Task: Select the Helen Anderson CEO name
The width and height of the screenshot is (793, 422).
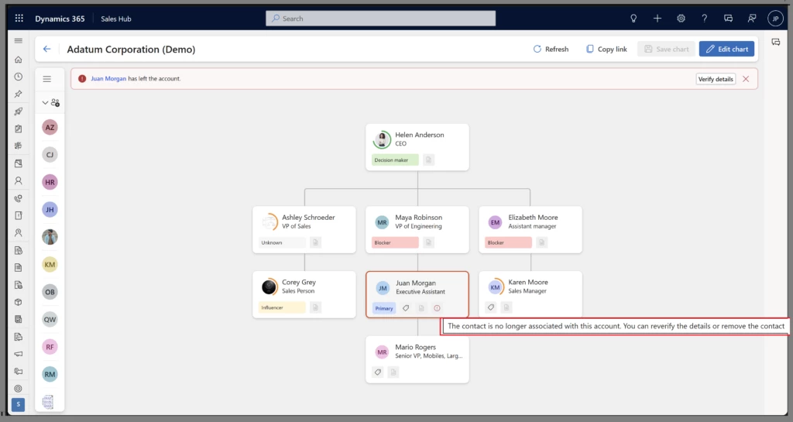Action: (420, 135)
